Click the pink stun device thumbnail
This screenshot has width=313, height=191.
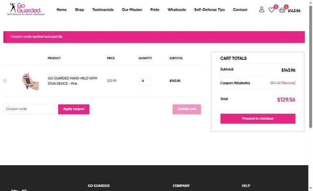coord(30,81)
